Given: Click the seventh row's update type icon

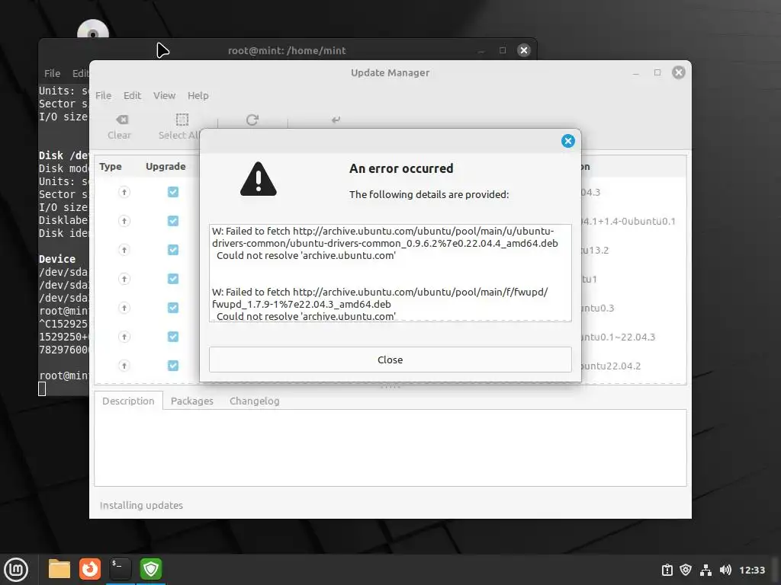Looking at the screenshot, I should click(124, 366).
